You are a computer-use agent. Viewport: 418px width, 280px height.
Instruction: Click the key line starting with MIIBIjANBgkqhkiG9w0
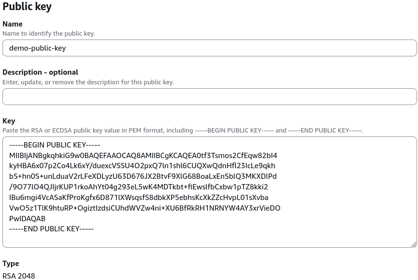coord(143,156)
